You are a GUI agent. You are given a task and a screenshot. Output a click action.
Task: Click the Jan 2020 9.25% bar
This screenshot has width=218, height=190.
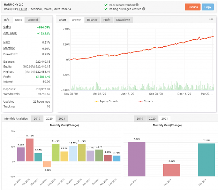coord(21,154)
